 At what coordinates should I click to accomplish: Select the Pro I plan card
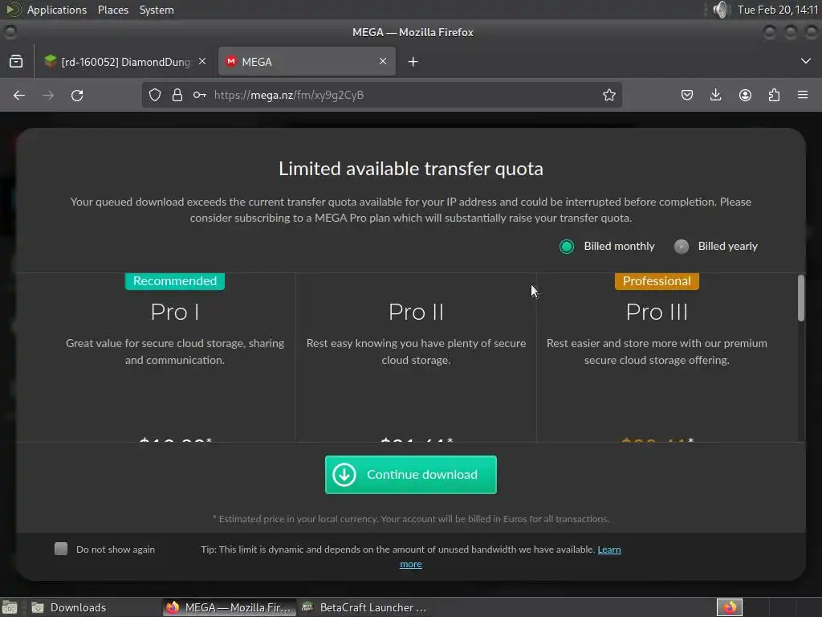(x=174, y=357)
